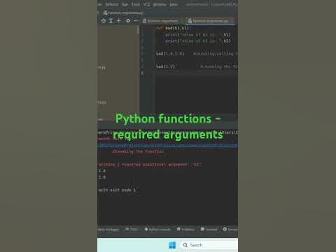Viewport: 336px width, 252px height.
Task: Open the Run menu
Action: [x=125, y=4]
